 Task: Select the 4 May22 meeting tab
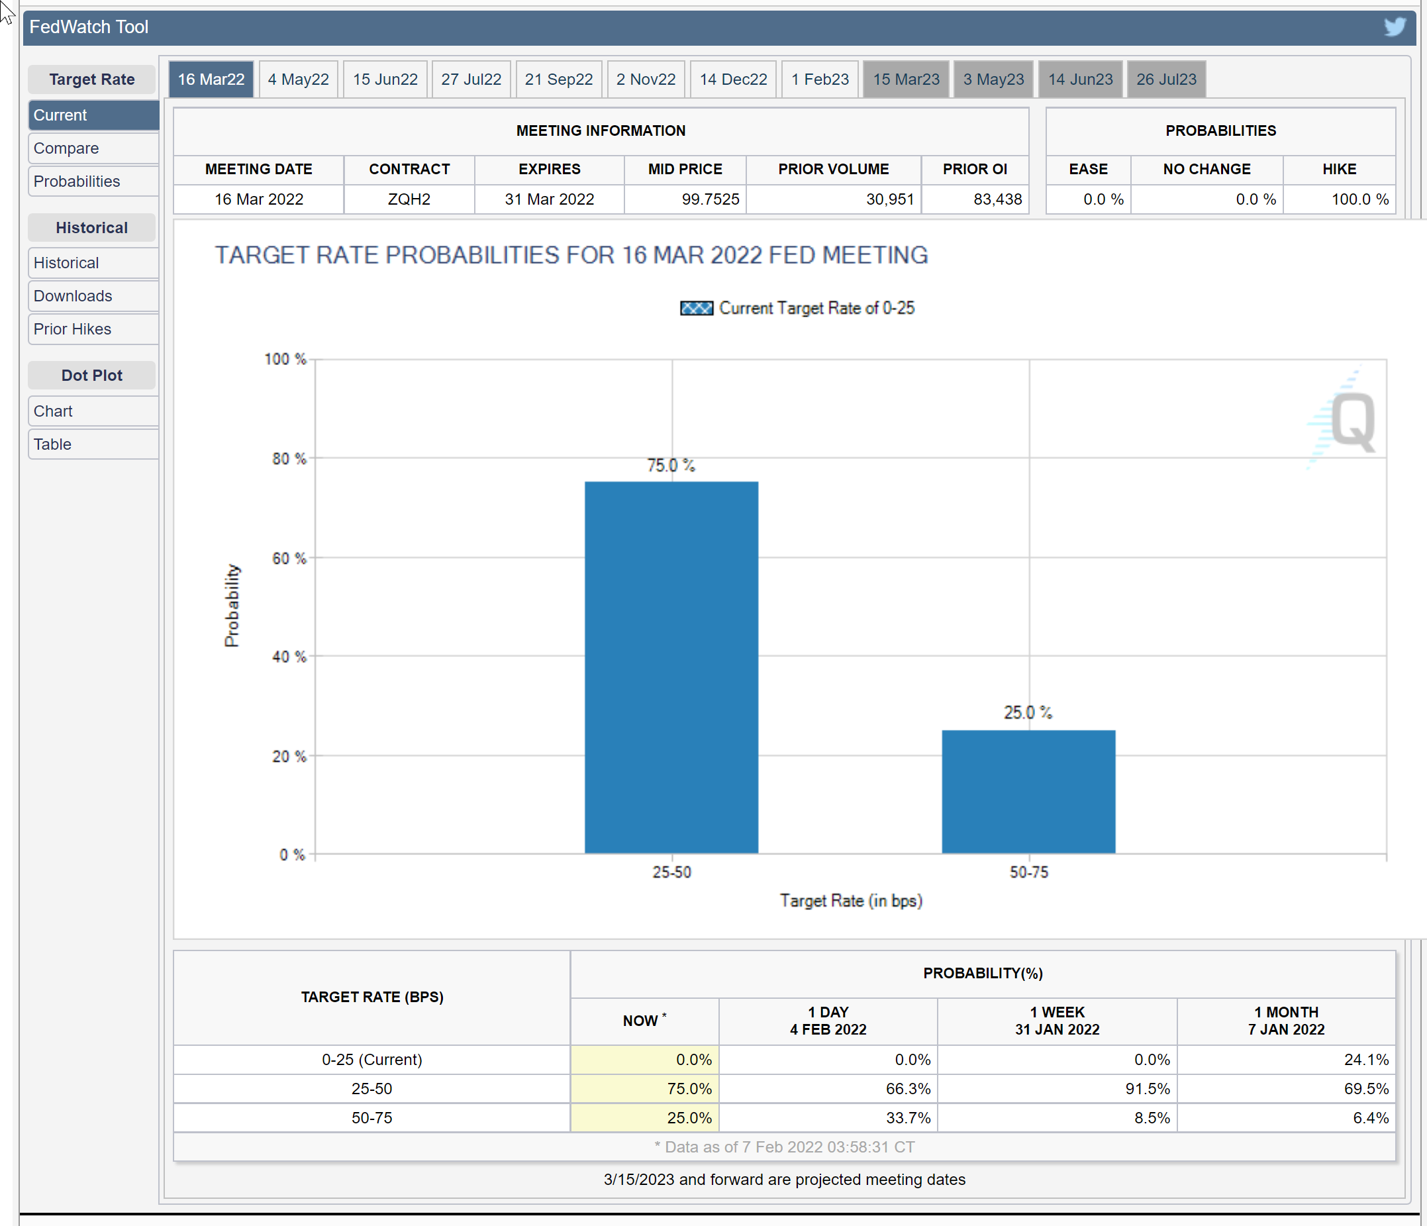pos(298,79)
